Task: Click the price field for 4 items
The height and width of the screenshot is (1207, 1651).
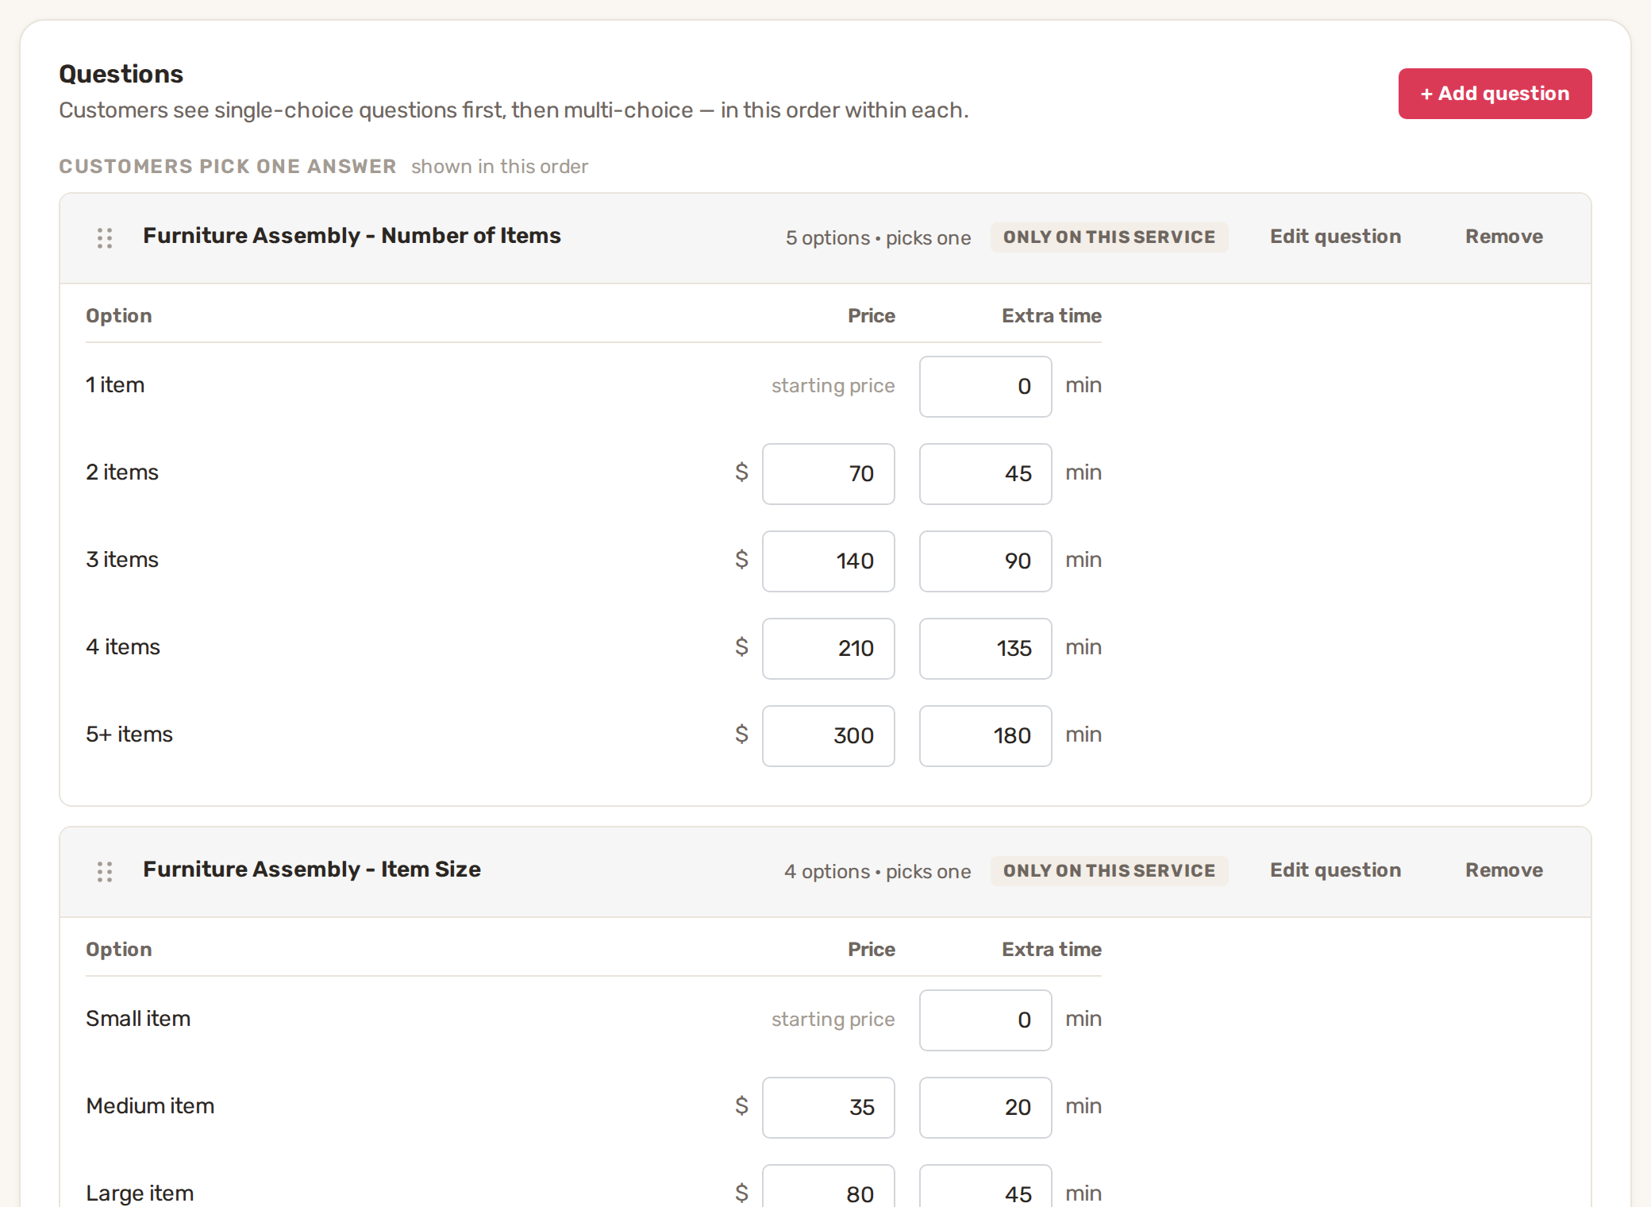Action: (x=829, y=649)
